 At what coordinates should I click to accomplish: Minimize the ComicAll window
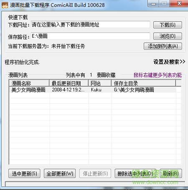pos(153,3)
